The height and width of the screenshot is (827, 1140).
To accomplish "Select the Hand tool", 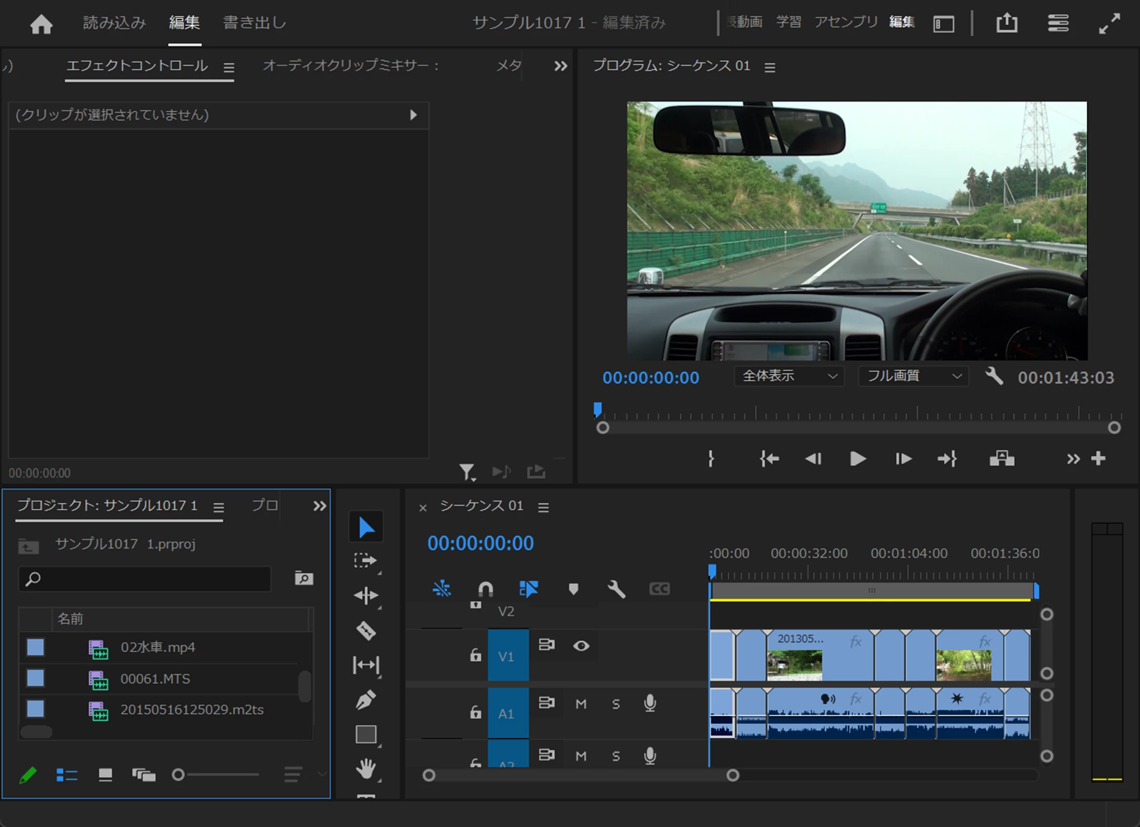I will click(366, 768).
